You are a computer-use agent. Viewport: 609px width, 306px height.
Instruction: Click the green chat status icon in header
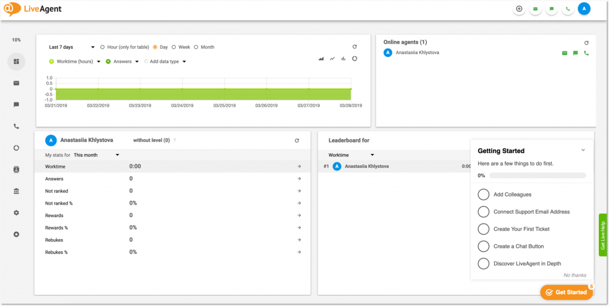(551, 9)
